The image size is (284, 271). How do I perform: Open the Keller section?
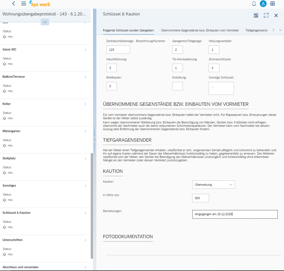[x=45, y=112]
